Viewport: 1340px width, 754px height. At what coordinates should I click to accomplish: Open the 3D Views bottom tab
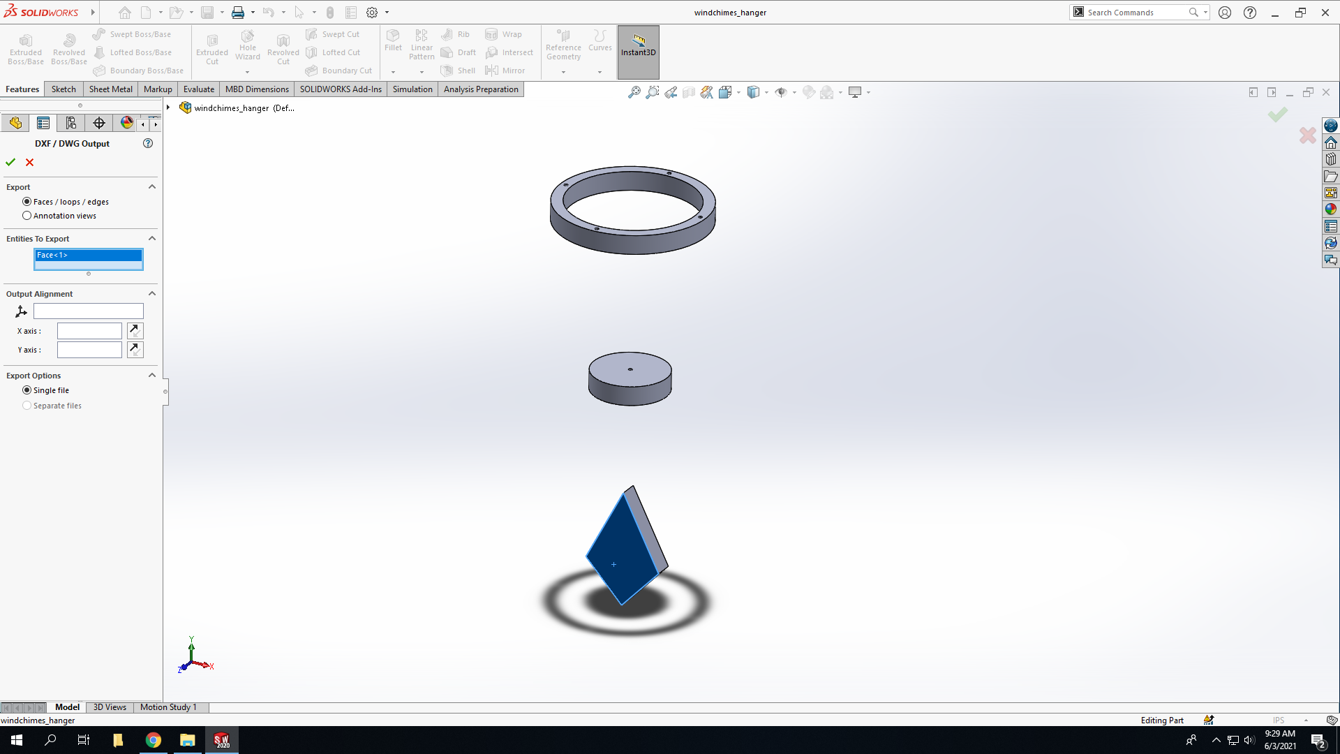coord(110,707)
